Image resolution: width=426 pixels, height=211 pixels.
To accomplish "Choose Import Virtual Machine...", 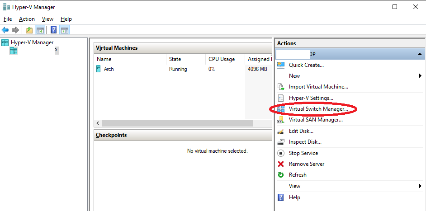I will click(x=318, y=87).
